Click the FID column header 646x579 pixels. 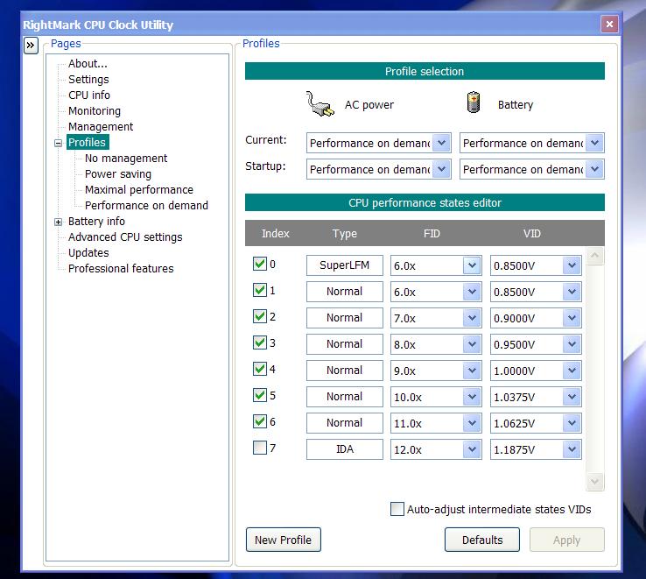(x=432, y=233)
